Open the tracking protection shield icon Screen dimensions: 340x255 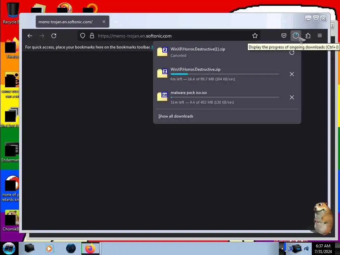coord(83,36)
